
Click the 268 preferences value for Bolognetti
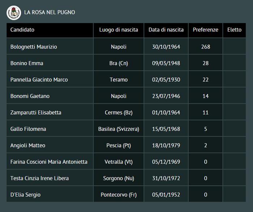pos(205,47)
